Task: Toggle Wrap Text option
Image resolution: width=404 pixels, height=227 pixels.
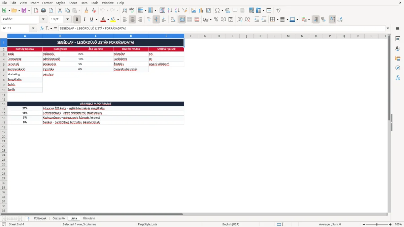Action: [x=173, y=20]
